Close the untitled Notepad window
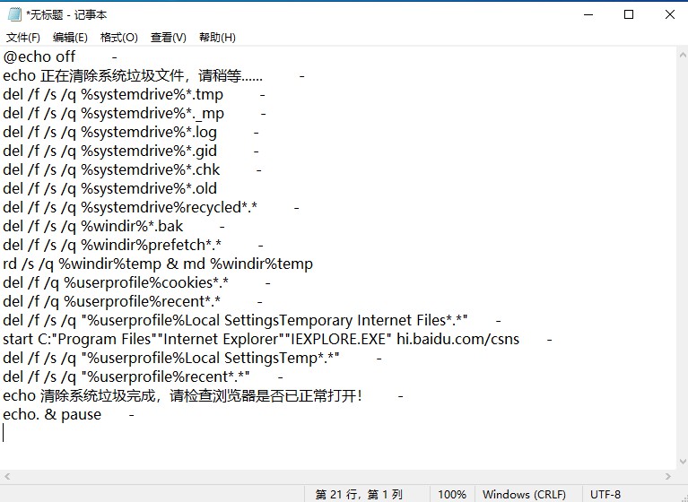This screenshot has height=502, width=688. [669, 14]
